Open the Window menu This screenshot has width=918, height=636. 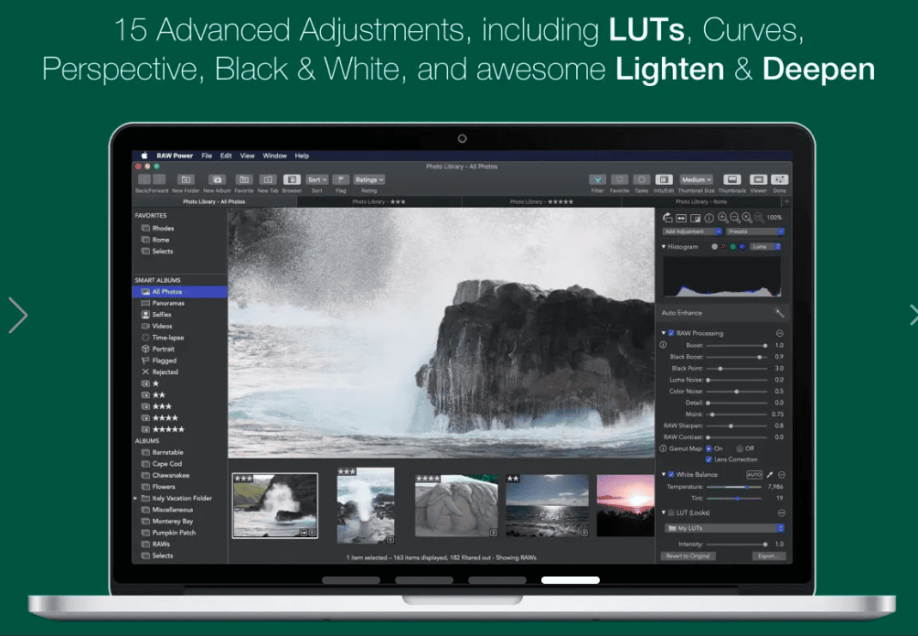click(274, 156)
